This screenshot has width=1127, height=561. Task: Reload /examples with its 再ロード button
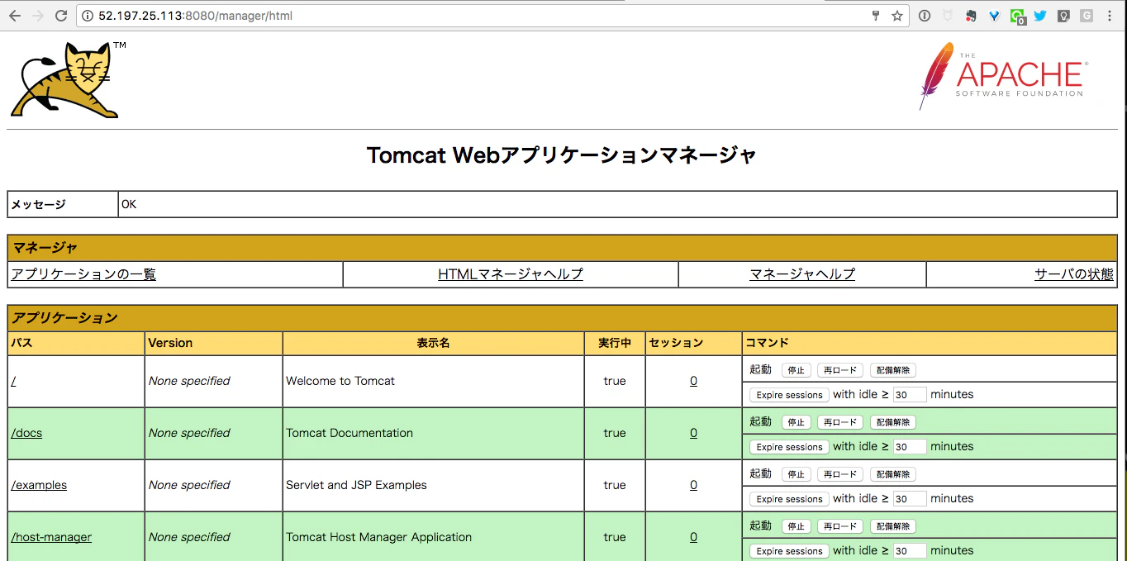click(840, 474)
